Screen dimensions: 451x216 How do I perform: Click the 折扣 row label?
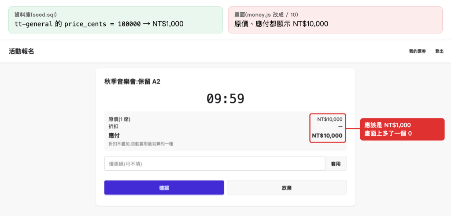(113, 126)
